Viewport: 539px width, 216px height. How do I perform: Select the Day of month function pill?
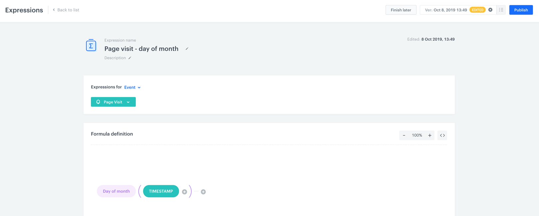pyautogui.click(x=116, y=191)
